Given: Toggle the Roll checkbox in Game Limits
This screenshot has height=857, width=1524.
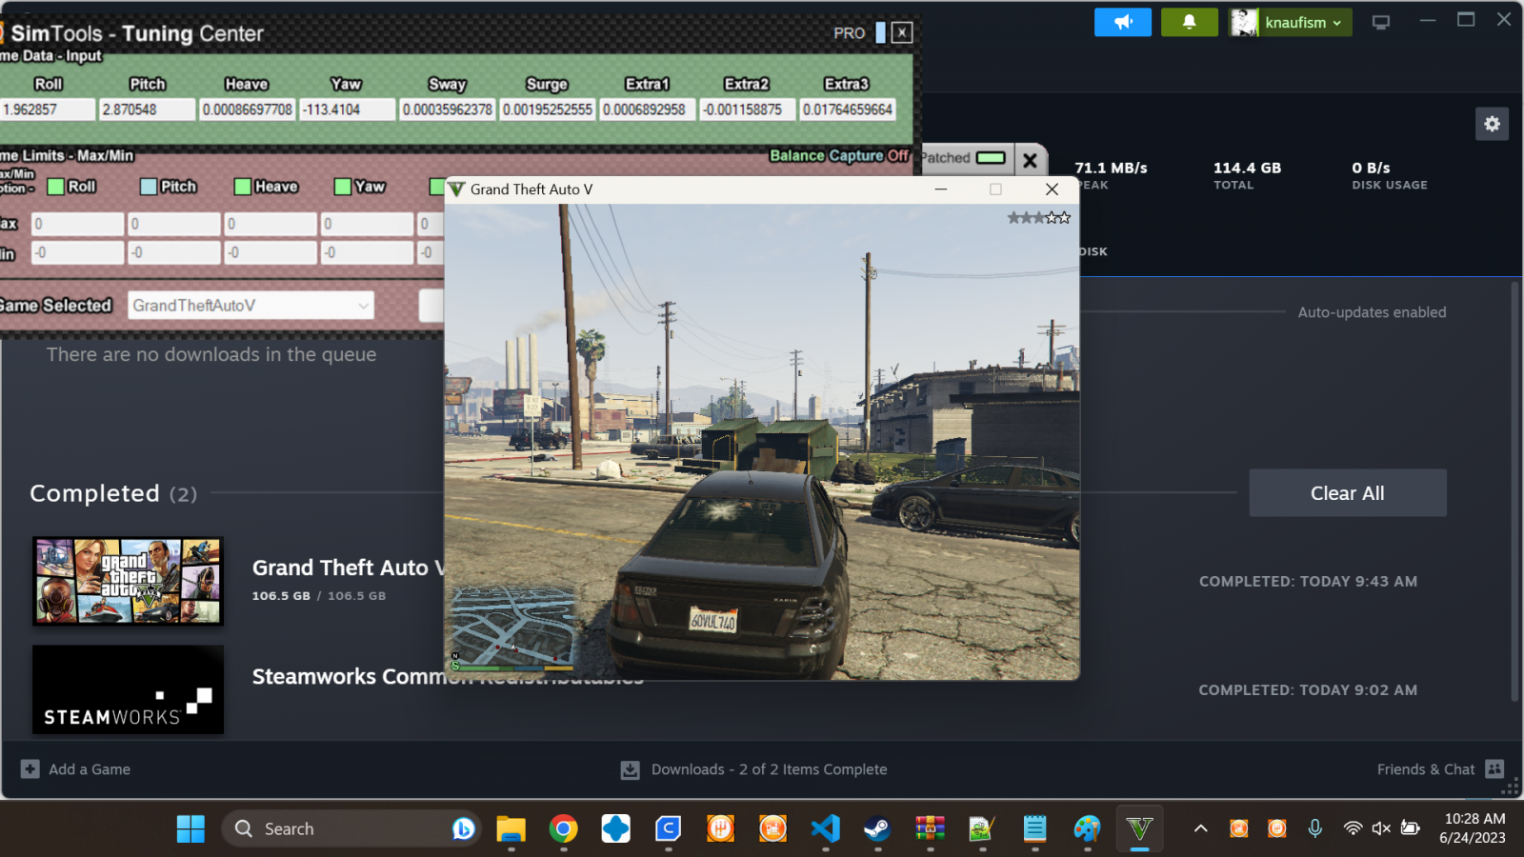Looking at the screenshot, I should point(56,187).
